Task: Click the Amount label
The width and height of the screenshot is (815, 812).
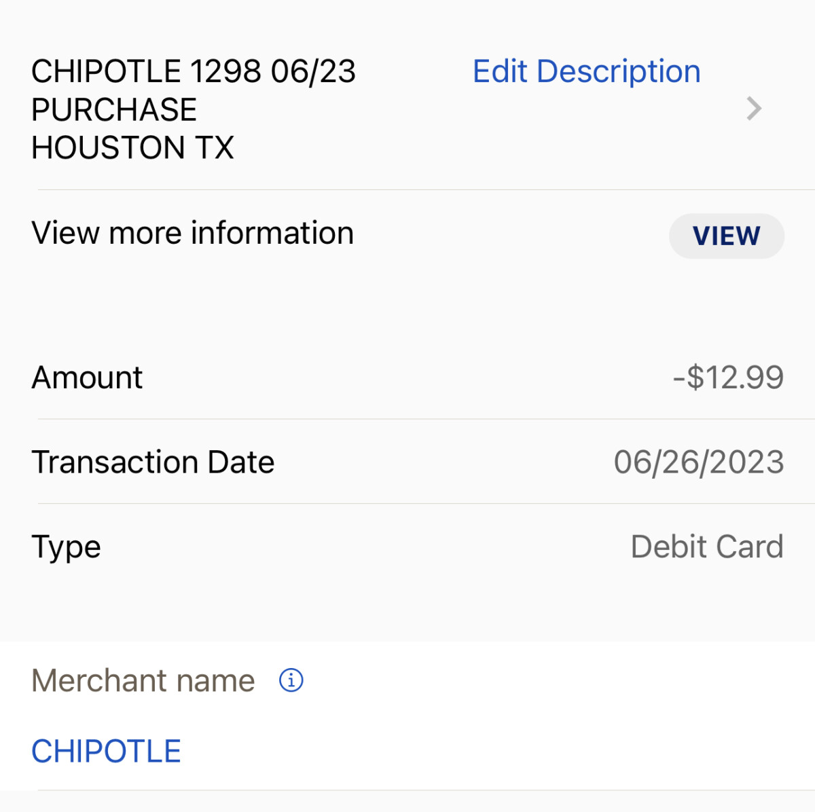Action: point(87,377)
